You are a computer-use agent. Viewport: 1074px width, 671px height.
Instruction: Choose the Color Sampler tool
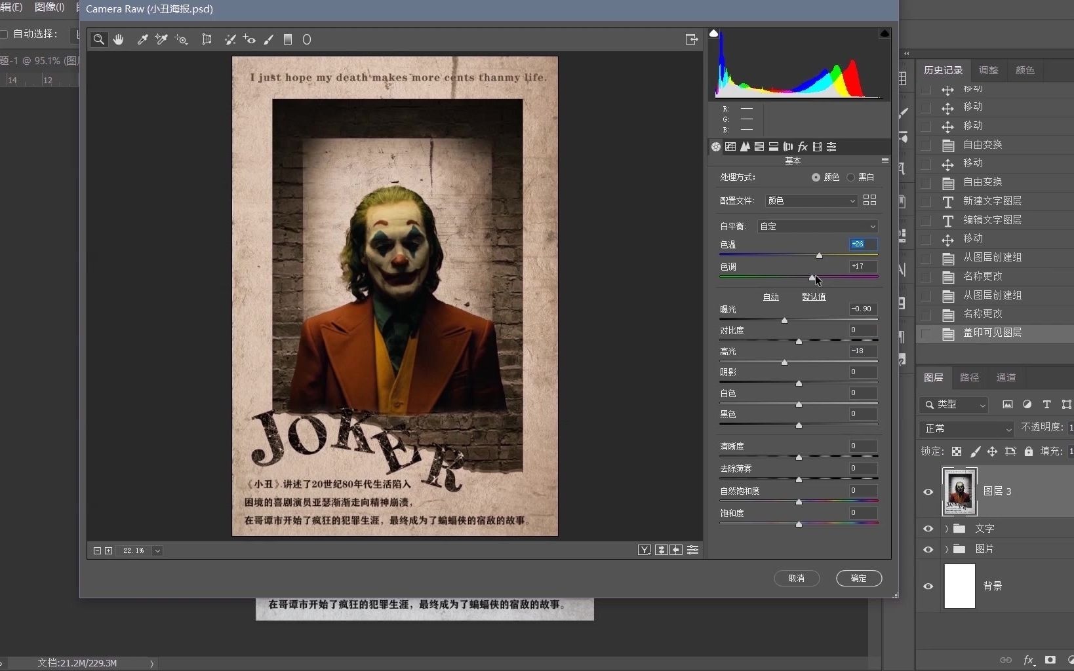tap(161, 39)
